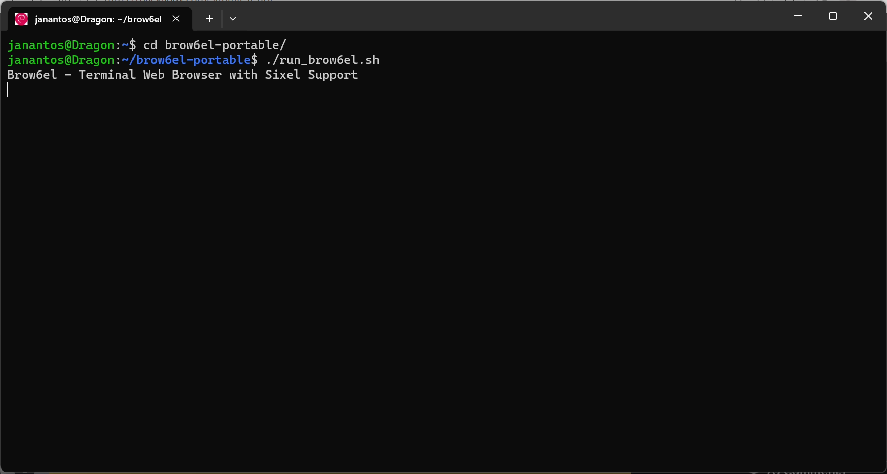Screen dimensions: 887x474
Task: Click the word "Support" in the output
Action: point(332,75)
